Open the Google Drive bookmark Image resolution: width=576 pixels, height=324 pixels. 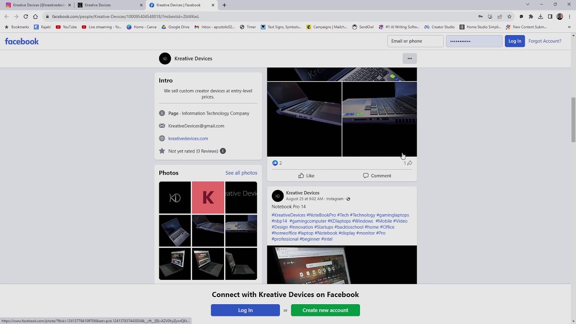[175, 27]
